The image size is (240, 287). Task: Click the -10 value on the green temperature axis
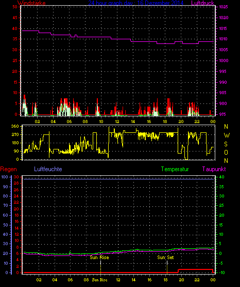(221, 273)
